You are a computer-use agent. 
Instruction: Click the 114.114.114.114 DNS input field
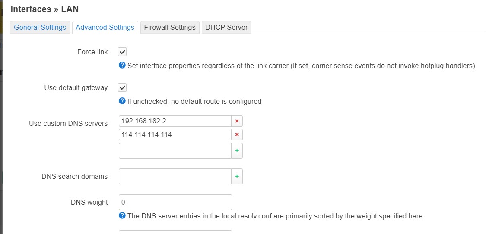[175, 135]
